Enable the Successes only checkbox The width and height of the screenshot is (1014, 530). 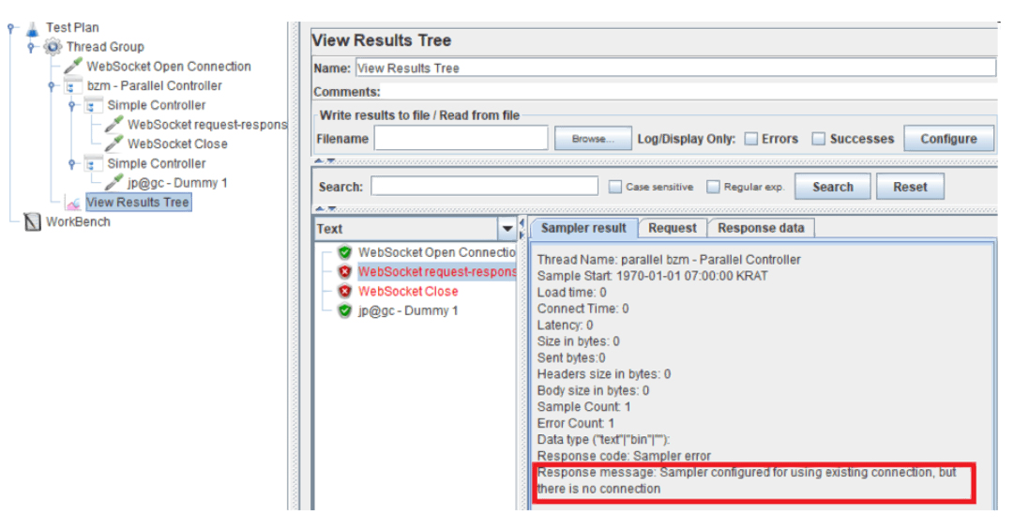point(819,139)
